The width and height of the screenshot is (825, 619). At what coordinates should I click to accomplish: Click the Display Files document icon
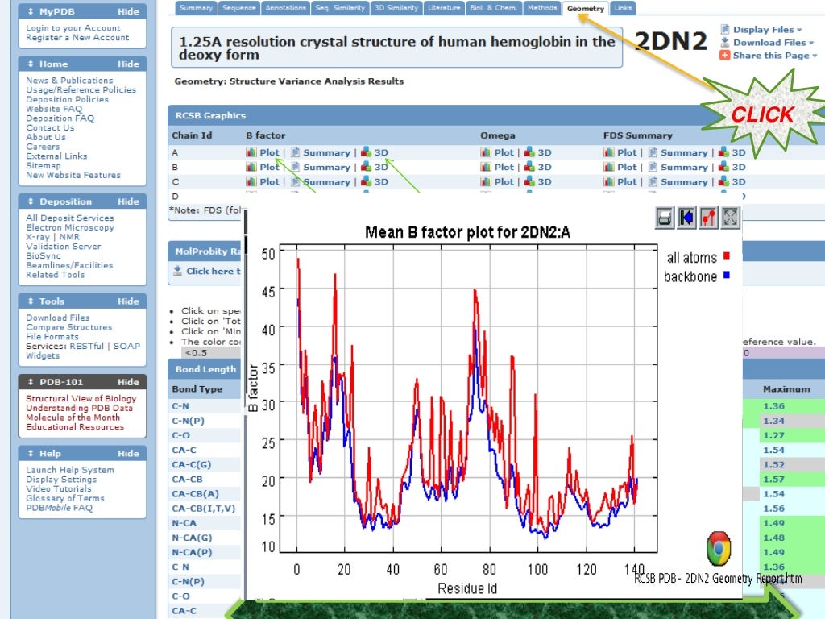coord(725,30)
